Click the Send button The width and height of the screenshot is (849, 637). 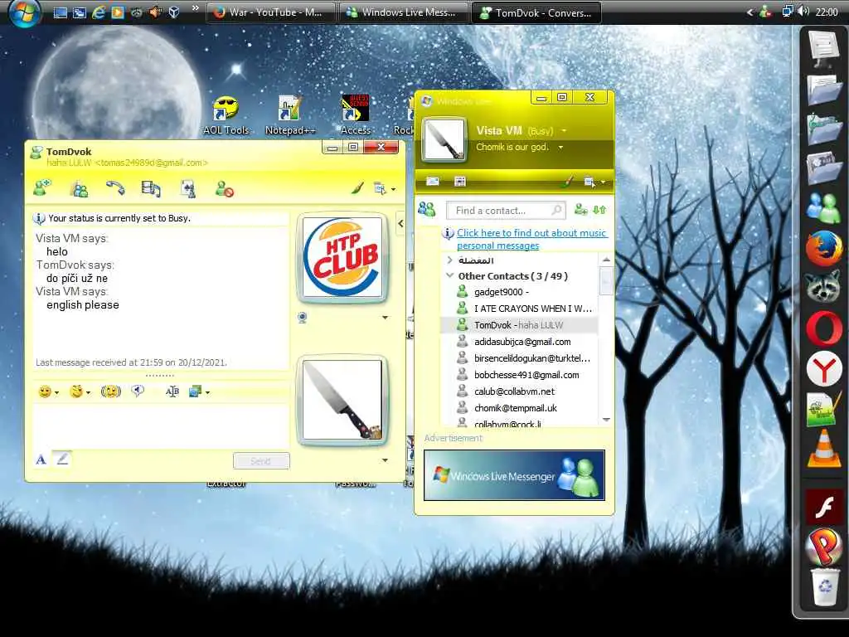click(261, 461)
